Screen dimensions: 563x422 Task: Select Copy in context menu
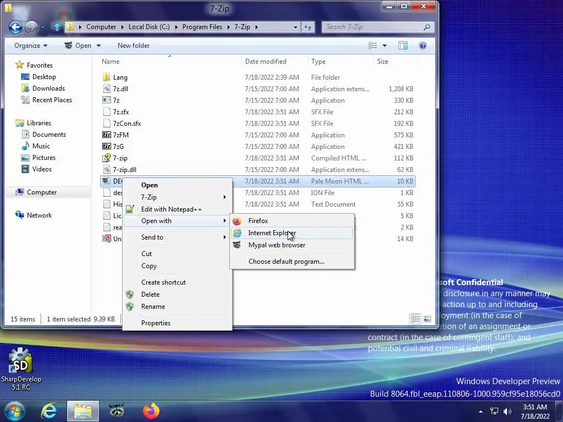pos(178,266)
